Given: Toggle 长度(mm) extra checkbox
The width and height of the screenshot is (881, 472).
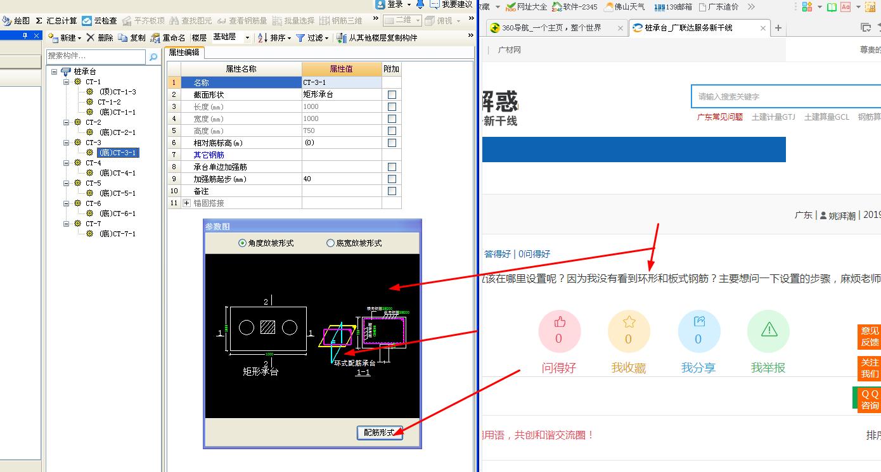Looking at the screenshot, I should 392,106.
